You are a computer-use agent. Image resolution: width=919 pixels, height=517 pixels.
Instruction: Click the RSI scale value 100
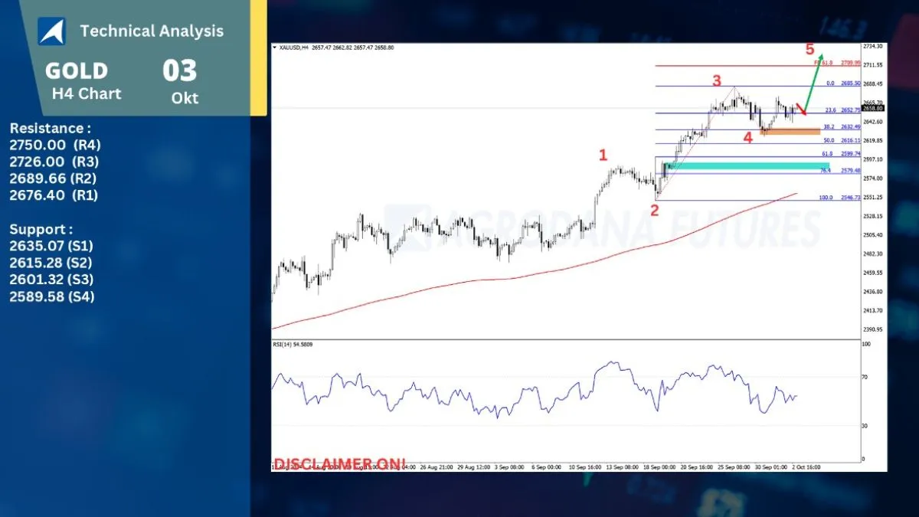[x=866, y=345]
